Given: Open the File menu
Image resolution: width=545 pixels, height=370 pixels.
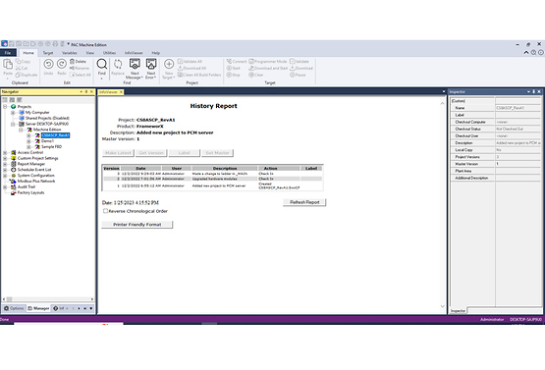Looking at the screenshot, I should (8, 53).
